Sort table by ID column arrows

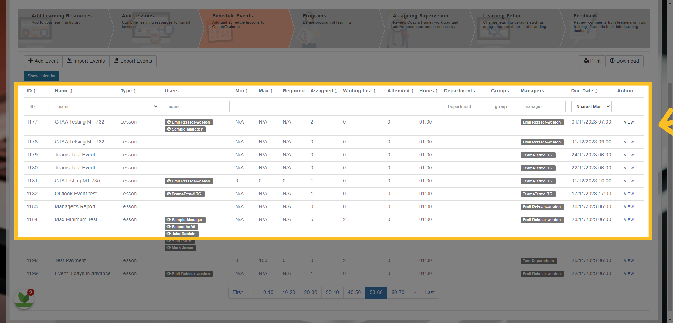[x=34, y=91]
